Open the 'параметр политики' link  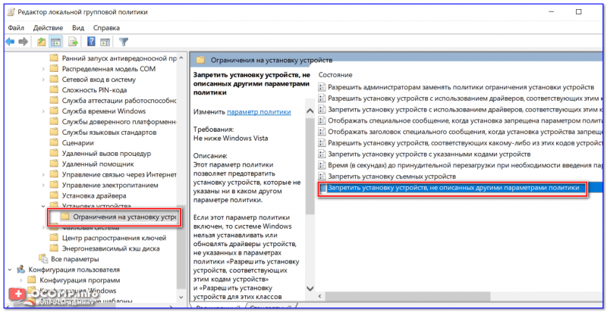(x=259, y=112)
